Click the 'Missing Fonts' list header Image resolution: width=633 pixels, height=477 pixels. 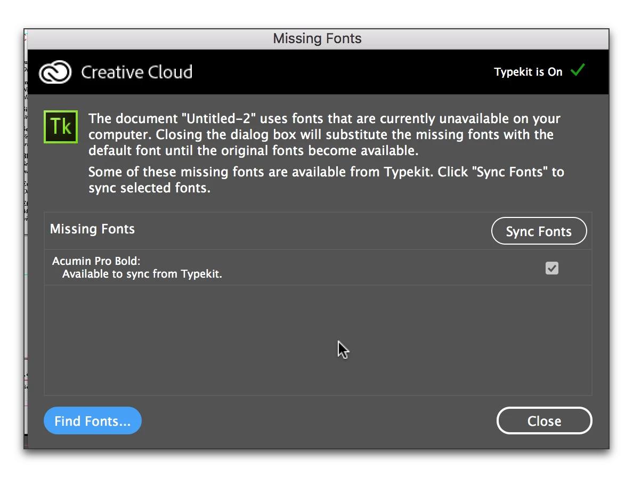(x=92, y=229)
